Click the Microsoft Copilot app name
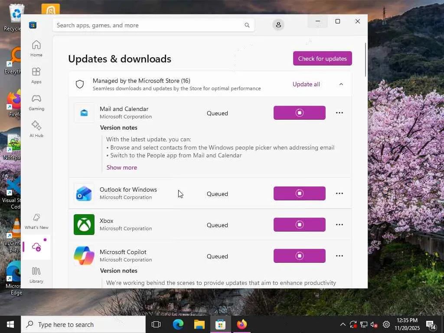The image size is (444, 333). [123, 252]
